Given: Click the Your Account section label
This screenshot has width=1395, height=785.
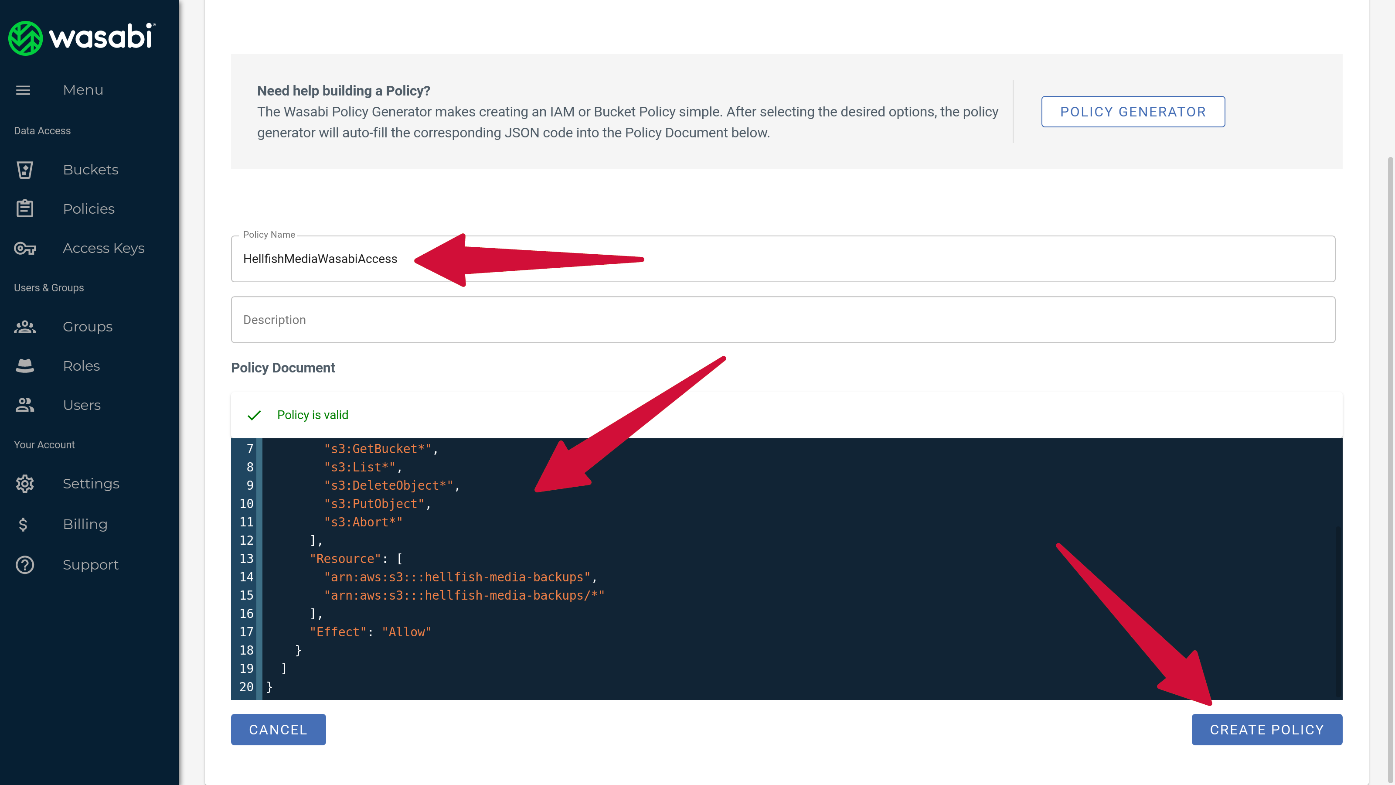Looking at the screenshot, I should (x=44, y=445).
